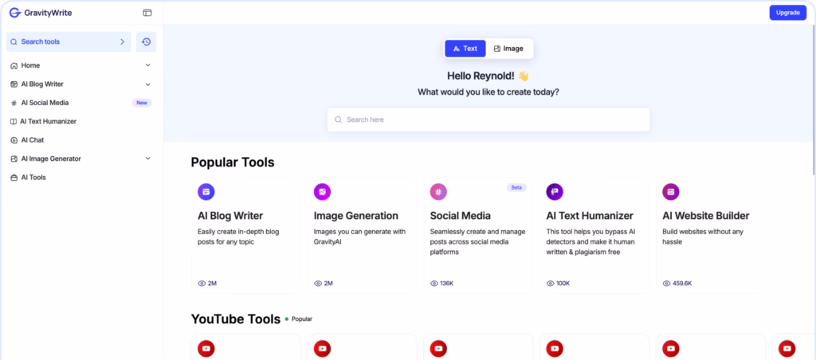The height and width of the screenshot is (360, 816).
Task: Click the eye icon on AI Website Builder card
Action: point(667,284)
